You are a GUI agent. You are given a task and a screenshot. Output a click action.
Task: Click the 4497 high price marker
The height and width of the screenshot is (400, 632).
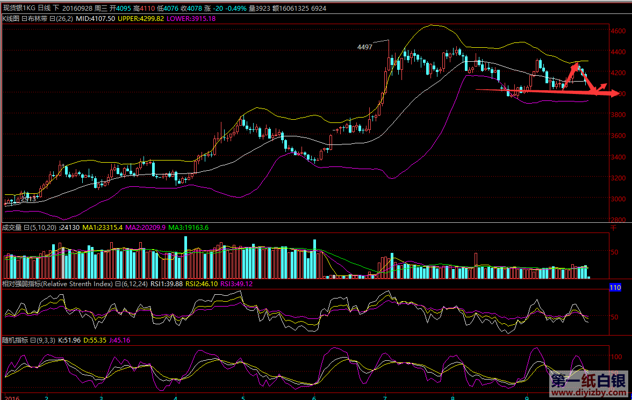click(364, 47)
